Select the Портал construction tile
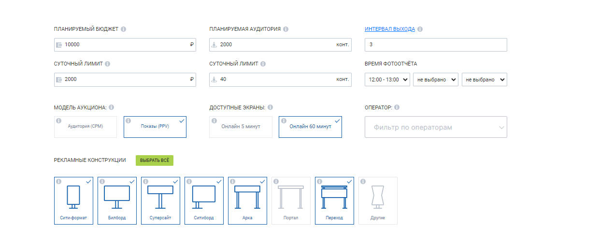The image size is (613, 240). point(291,200)
